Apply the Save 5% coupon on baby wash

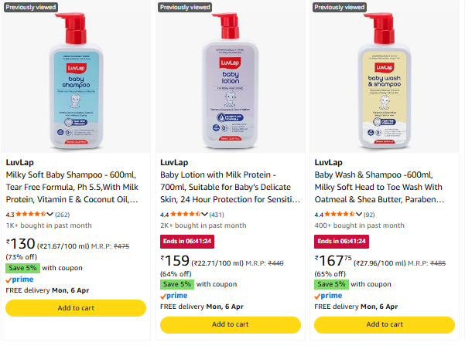tap(330, 284)
